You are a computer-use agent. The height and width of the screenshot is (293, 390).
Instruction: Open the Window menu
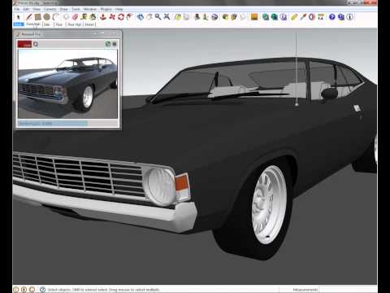click(90, 9)
